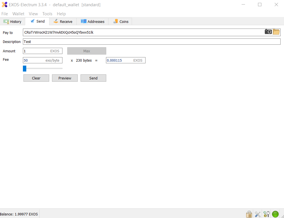Open the File menu
This screenshot has height=218, width=284.
(5, 14)
